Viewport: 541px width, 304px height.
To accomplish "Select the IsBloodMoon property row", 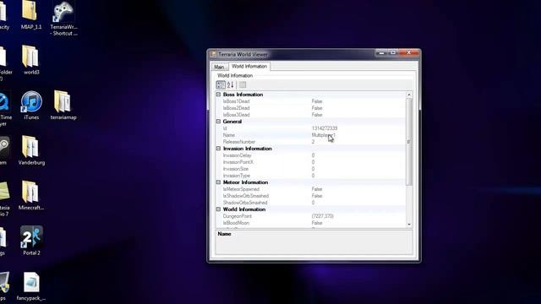I will (310, 223).
